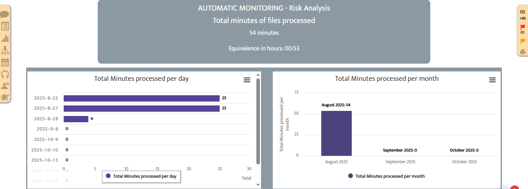Click the headphones icon in sidebar
528x189 pixels.
click(5, 74)
